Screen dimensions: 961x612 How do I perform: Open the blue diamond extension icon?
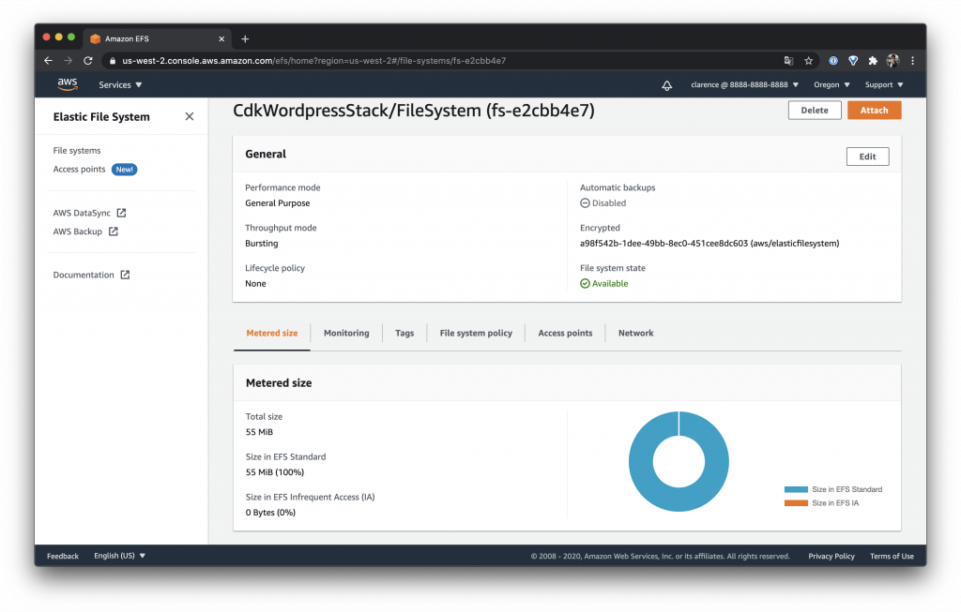click(852, 61)
